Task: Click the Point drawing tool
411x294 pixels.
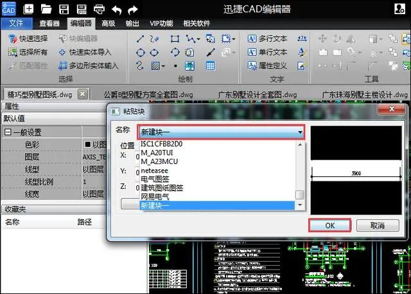Action: [x=175, y=66]
